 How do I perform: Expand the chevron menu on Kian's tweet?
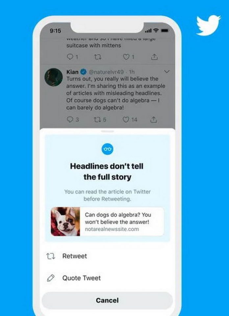167,72
